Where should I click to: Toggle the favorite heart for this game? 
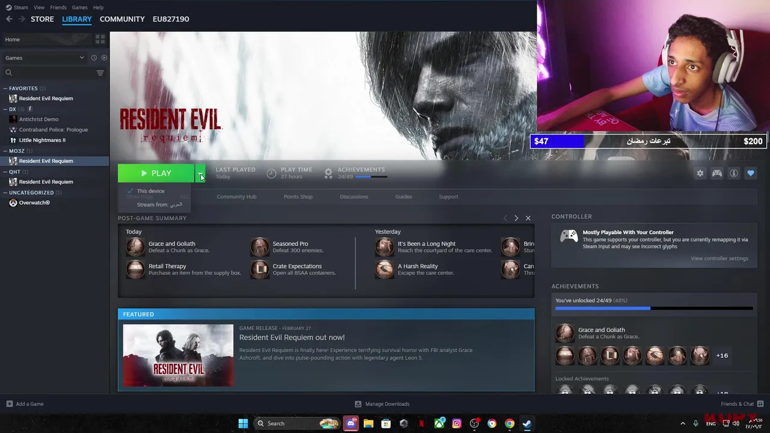point(751,173)
